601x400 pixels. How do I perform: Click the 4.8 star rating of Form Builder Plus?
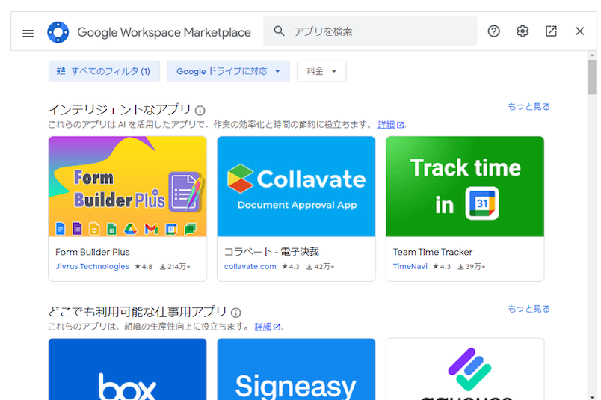[x=144, y=266]
